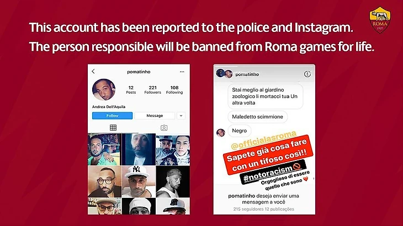This screenshot has height=226, width=403.
Task: Open the @officialasroma mention
Action: [264, 141]
